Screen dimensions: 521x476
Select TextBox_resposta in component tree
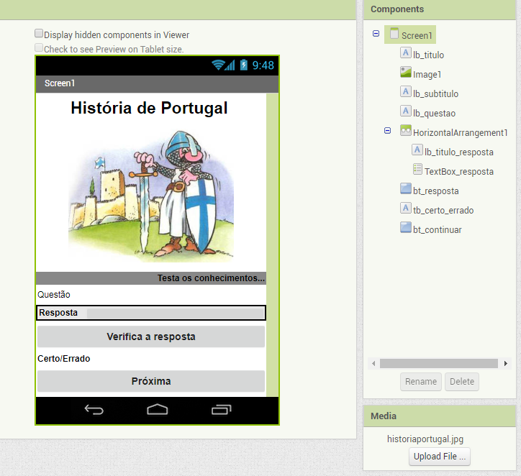click(x=459, y=172)
